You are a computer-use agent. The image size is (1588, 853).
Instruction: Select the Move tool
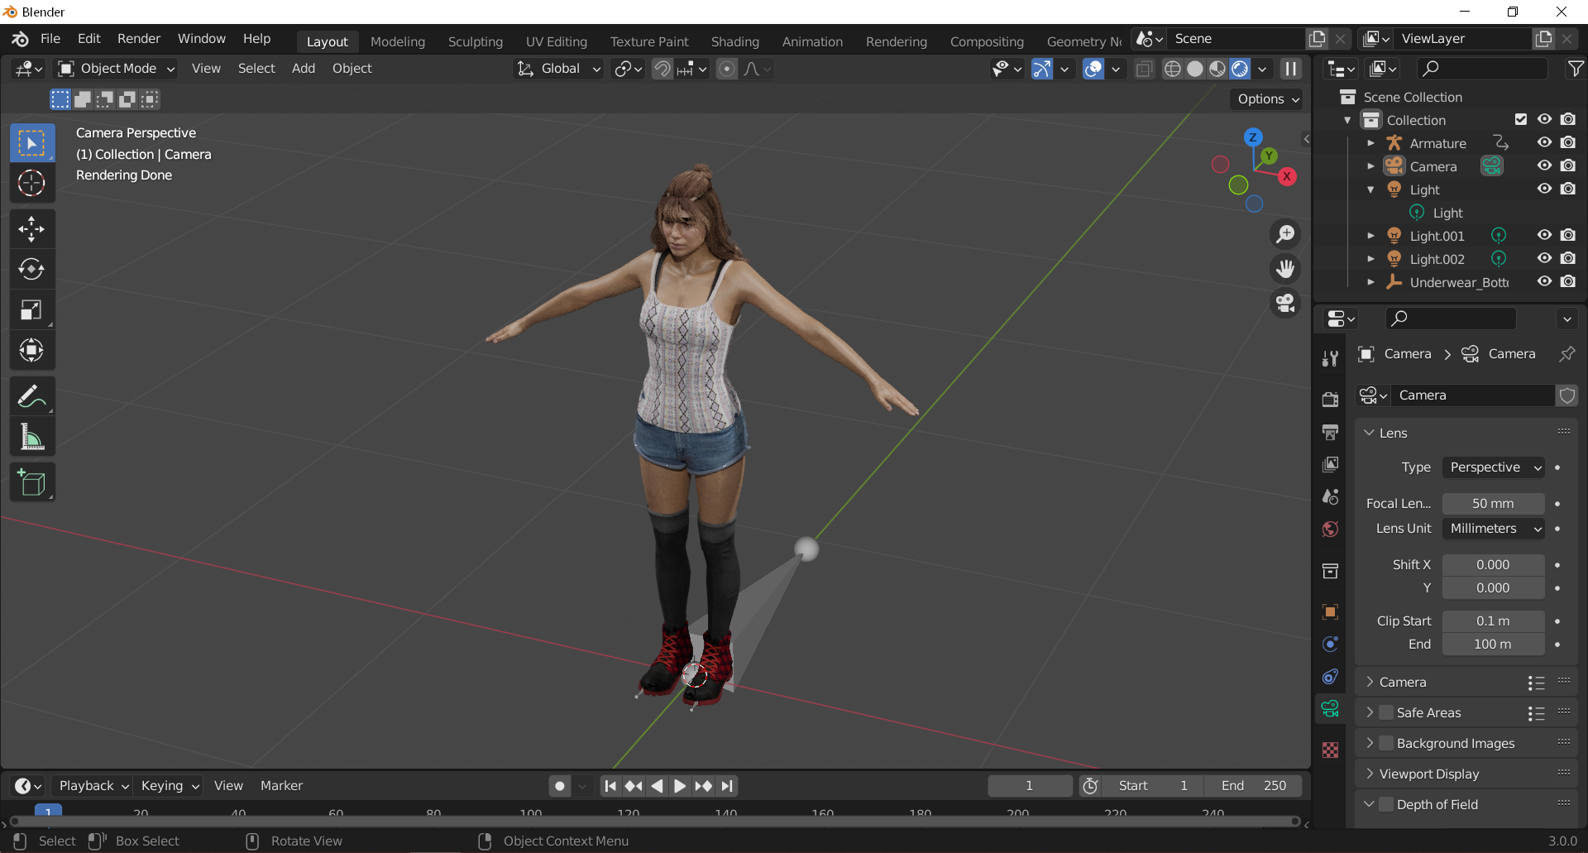coord(32,229)
